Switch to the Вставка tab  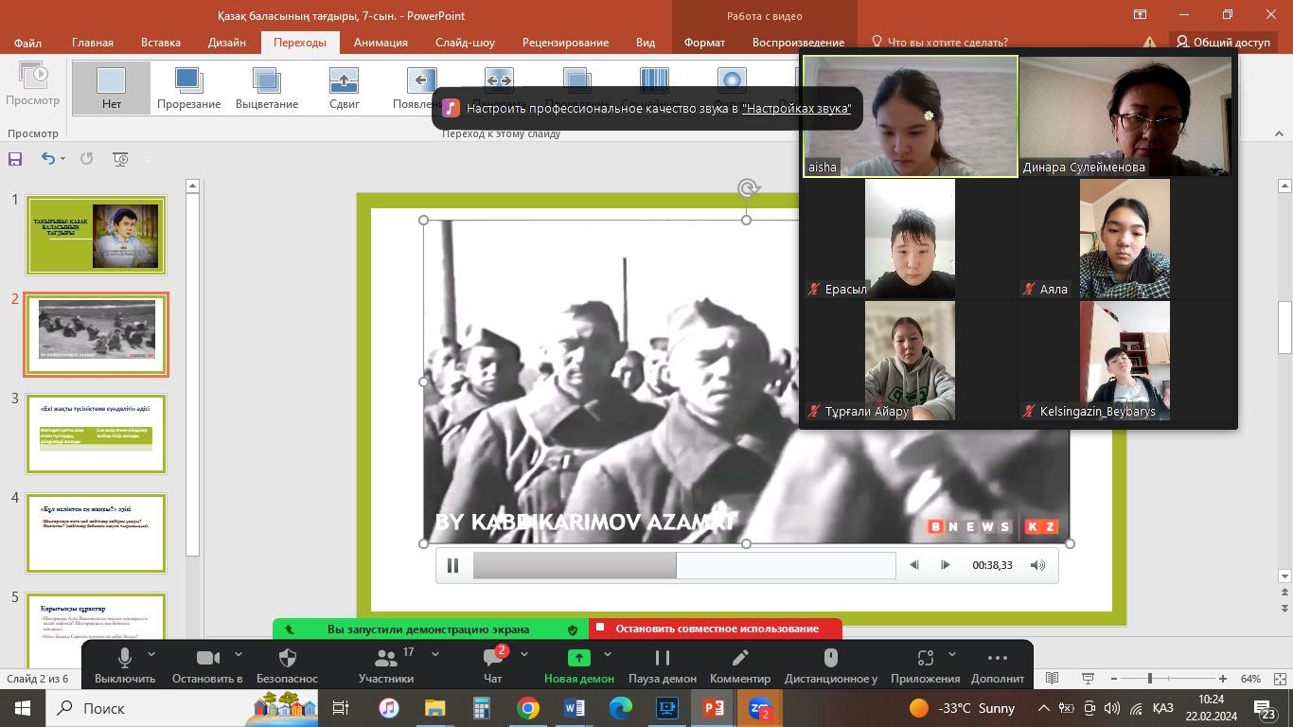(161, 43)
